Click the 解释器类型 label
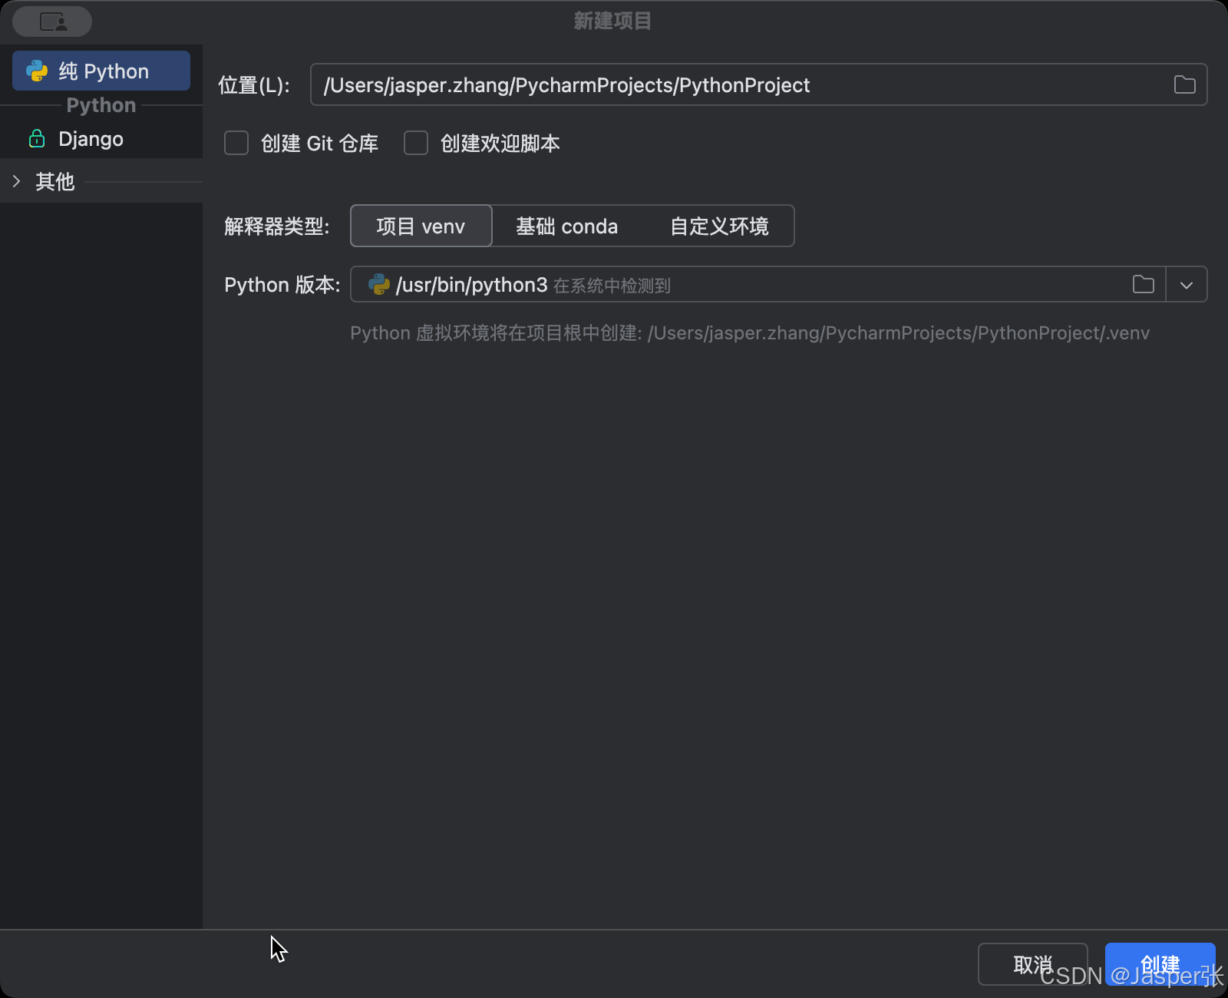This screenshot has width=1228, height=998. coord(276,226)
